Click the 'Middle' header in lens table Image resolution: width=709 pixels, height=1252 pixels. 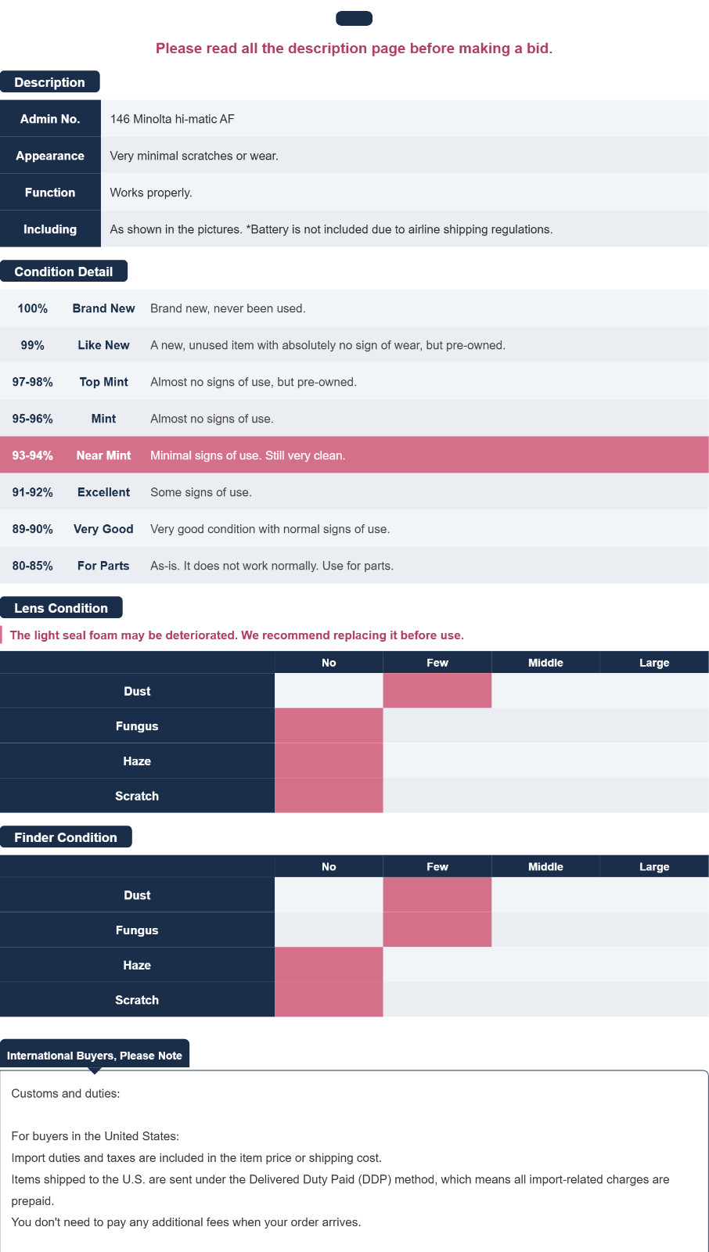coord(545,663)
